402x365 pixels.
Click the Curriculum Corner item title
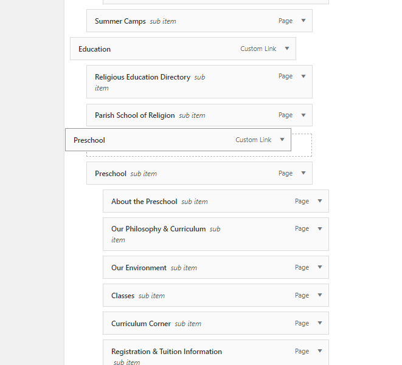[141, 324]
